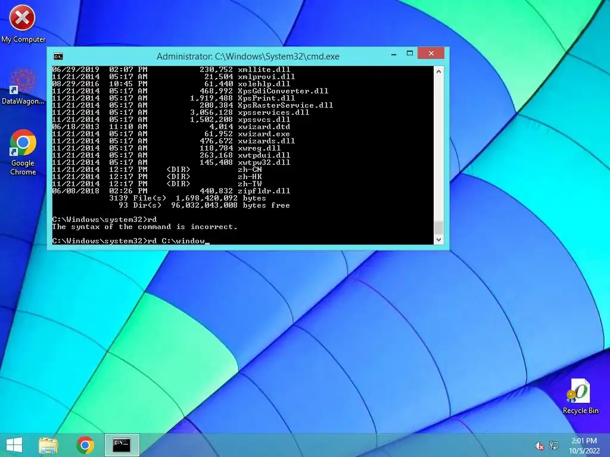The image size is (610, 457).
Task: Click the xwizard.exe line
Action: click(171, 134)
